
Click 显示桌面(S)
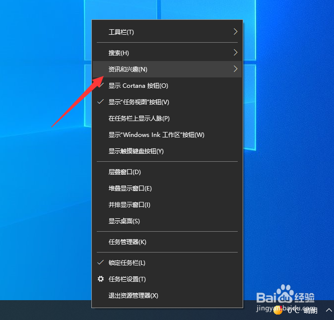(167, 221)
